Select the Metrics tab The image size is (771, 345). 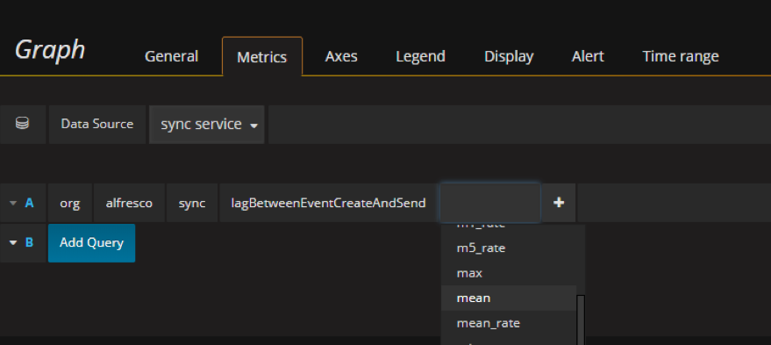pyautogui.click(x=262, y=56)
